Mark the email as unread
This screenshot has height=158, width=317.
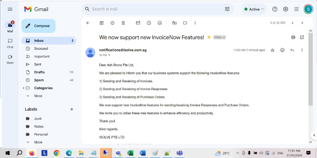click(138, 23)
